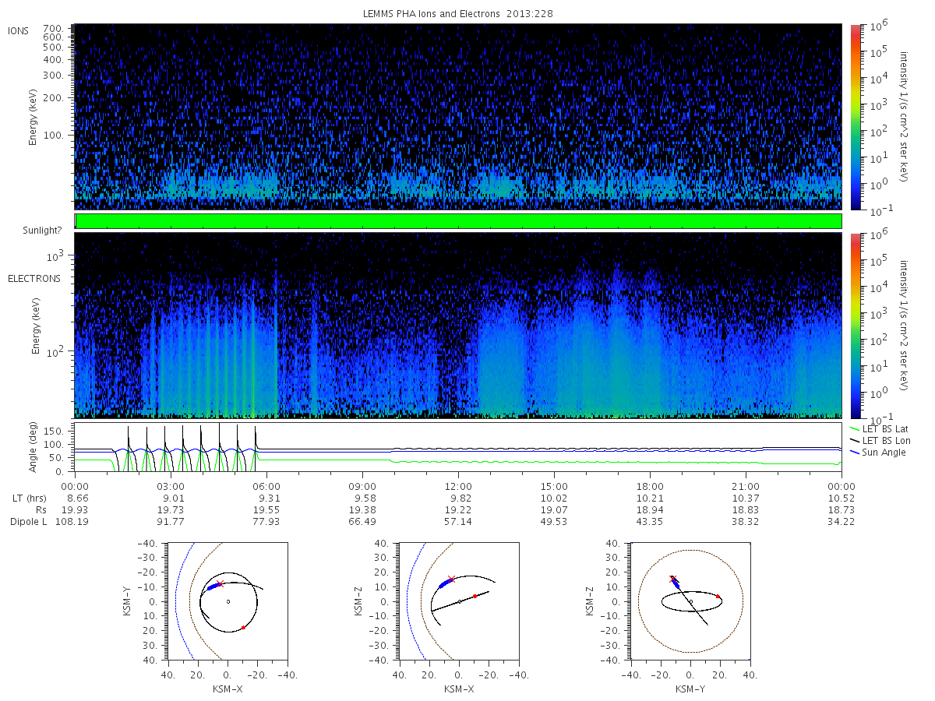
Task: Click the plot title LEMMS PHA Ions and Electrons
Action: [432, 13]
